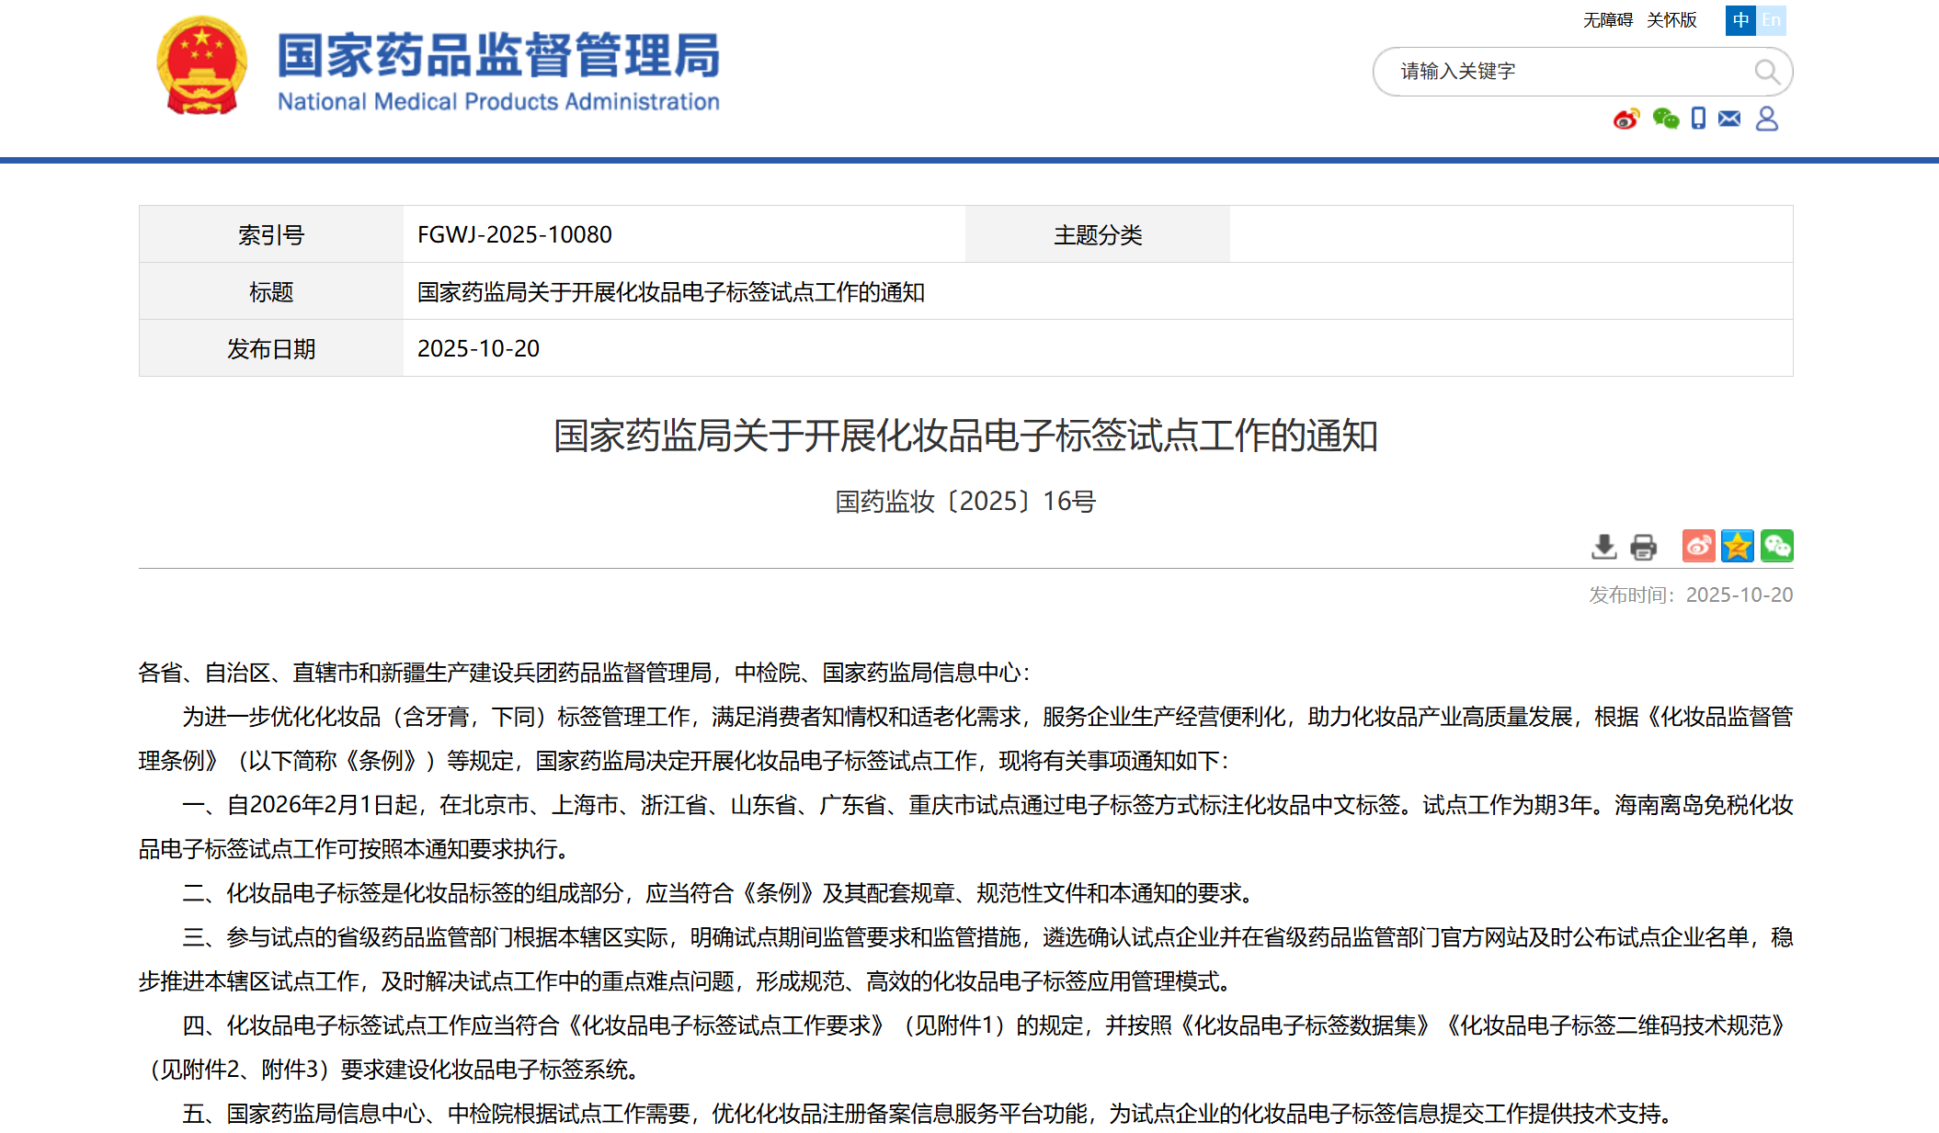Click the 主题分类 table label
Screen dimensions: 1939x1133
click(1098, 234)
